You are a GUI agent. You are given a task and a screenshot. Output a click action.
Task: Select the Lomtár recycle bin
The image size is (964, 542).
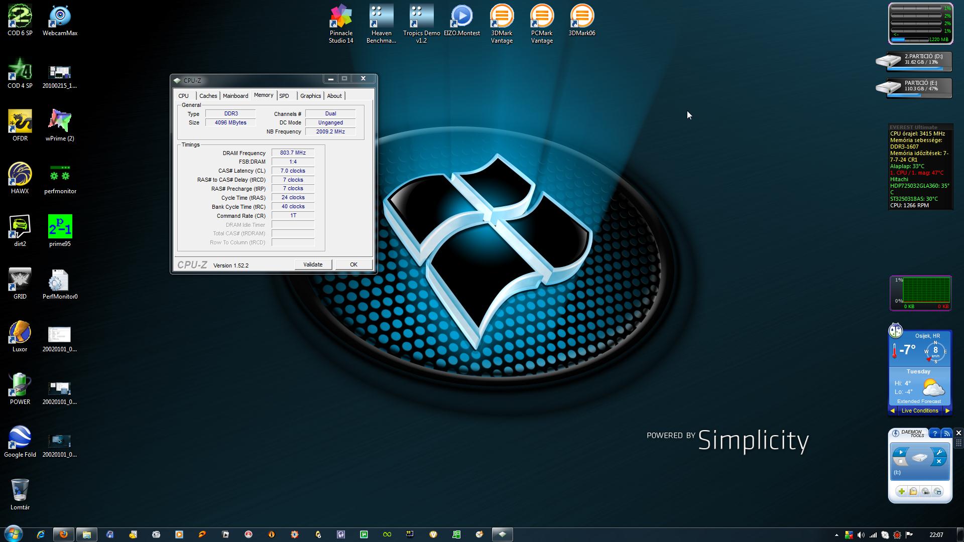click(20, 494)
